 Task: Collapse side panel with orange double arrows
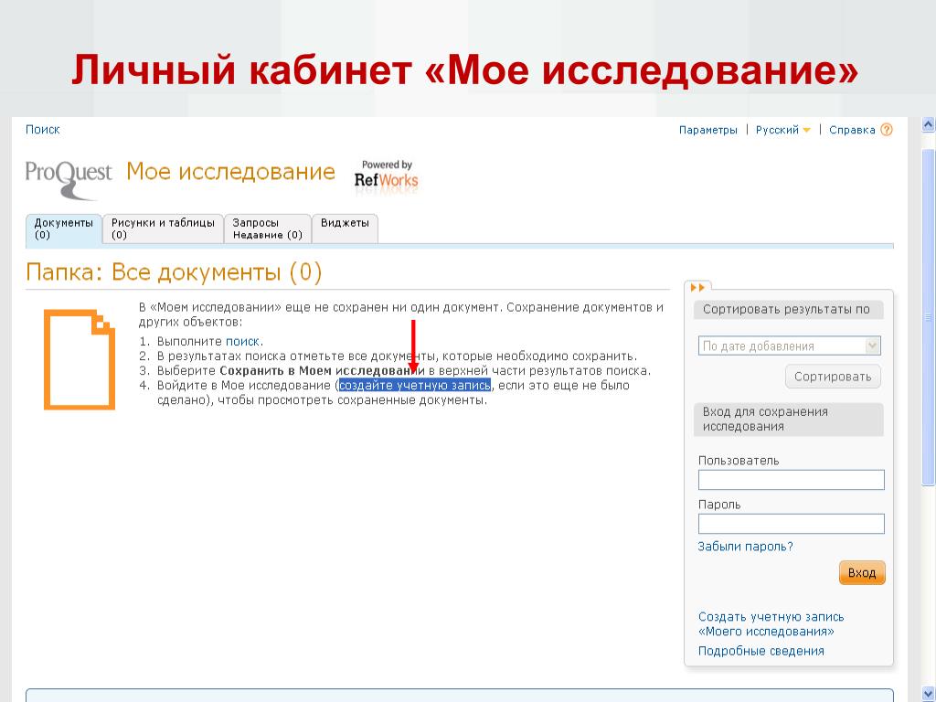coord(697,287)
